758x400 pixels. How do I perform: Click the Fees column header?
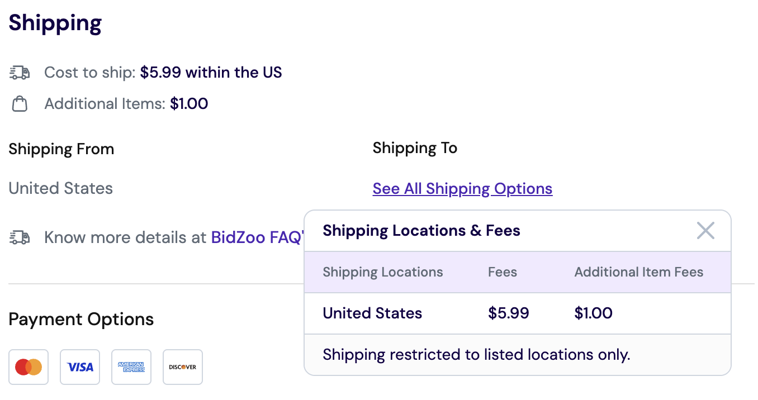(502, 272)
